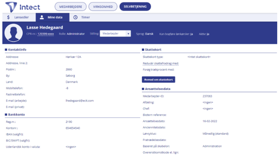Click the arrow on the Stilling combo box

point(128,34)
